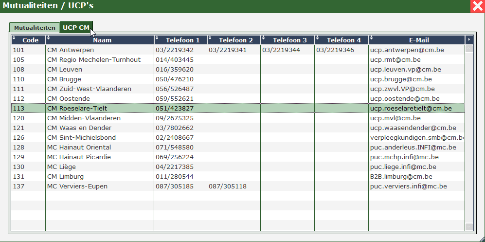485x242 pixels.
Task: Click phone number 03/2219341
Action: (228, 50)
